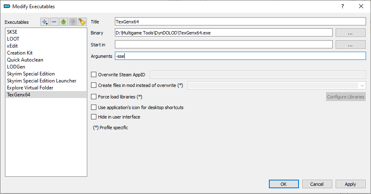Click the Apply button
This screenshot has width=371, height=194.
350,184
